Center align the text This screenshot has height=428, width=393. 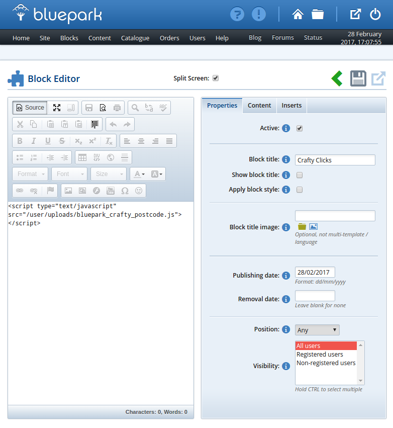click(141, 141)
